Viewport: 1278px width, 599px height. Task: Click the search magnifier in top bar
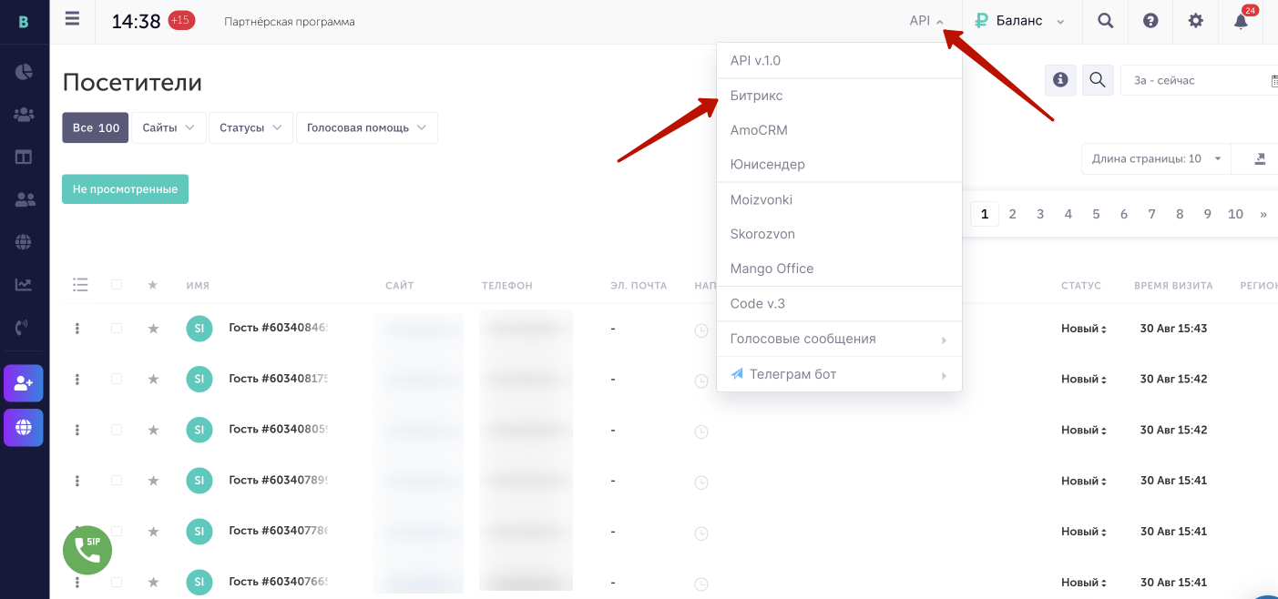[1105, 21]
